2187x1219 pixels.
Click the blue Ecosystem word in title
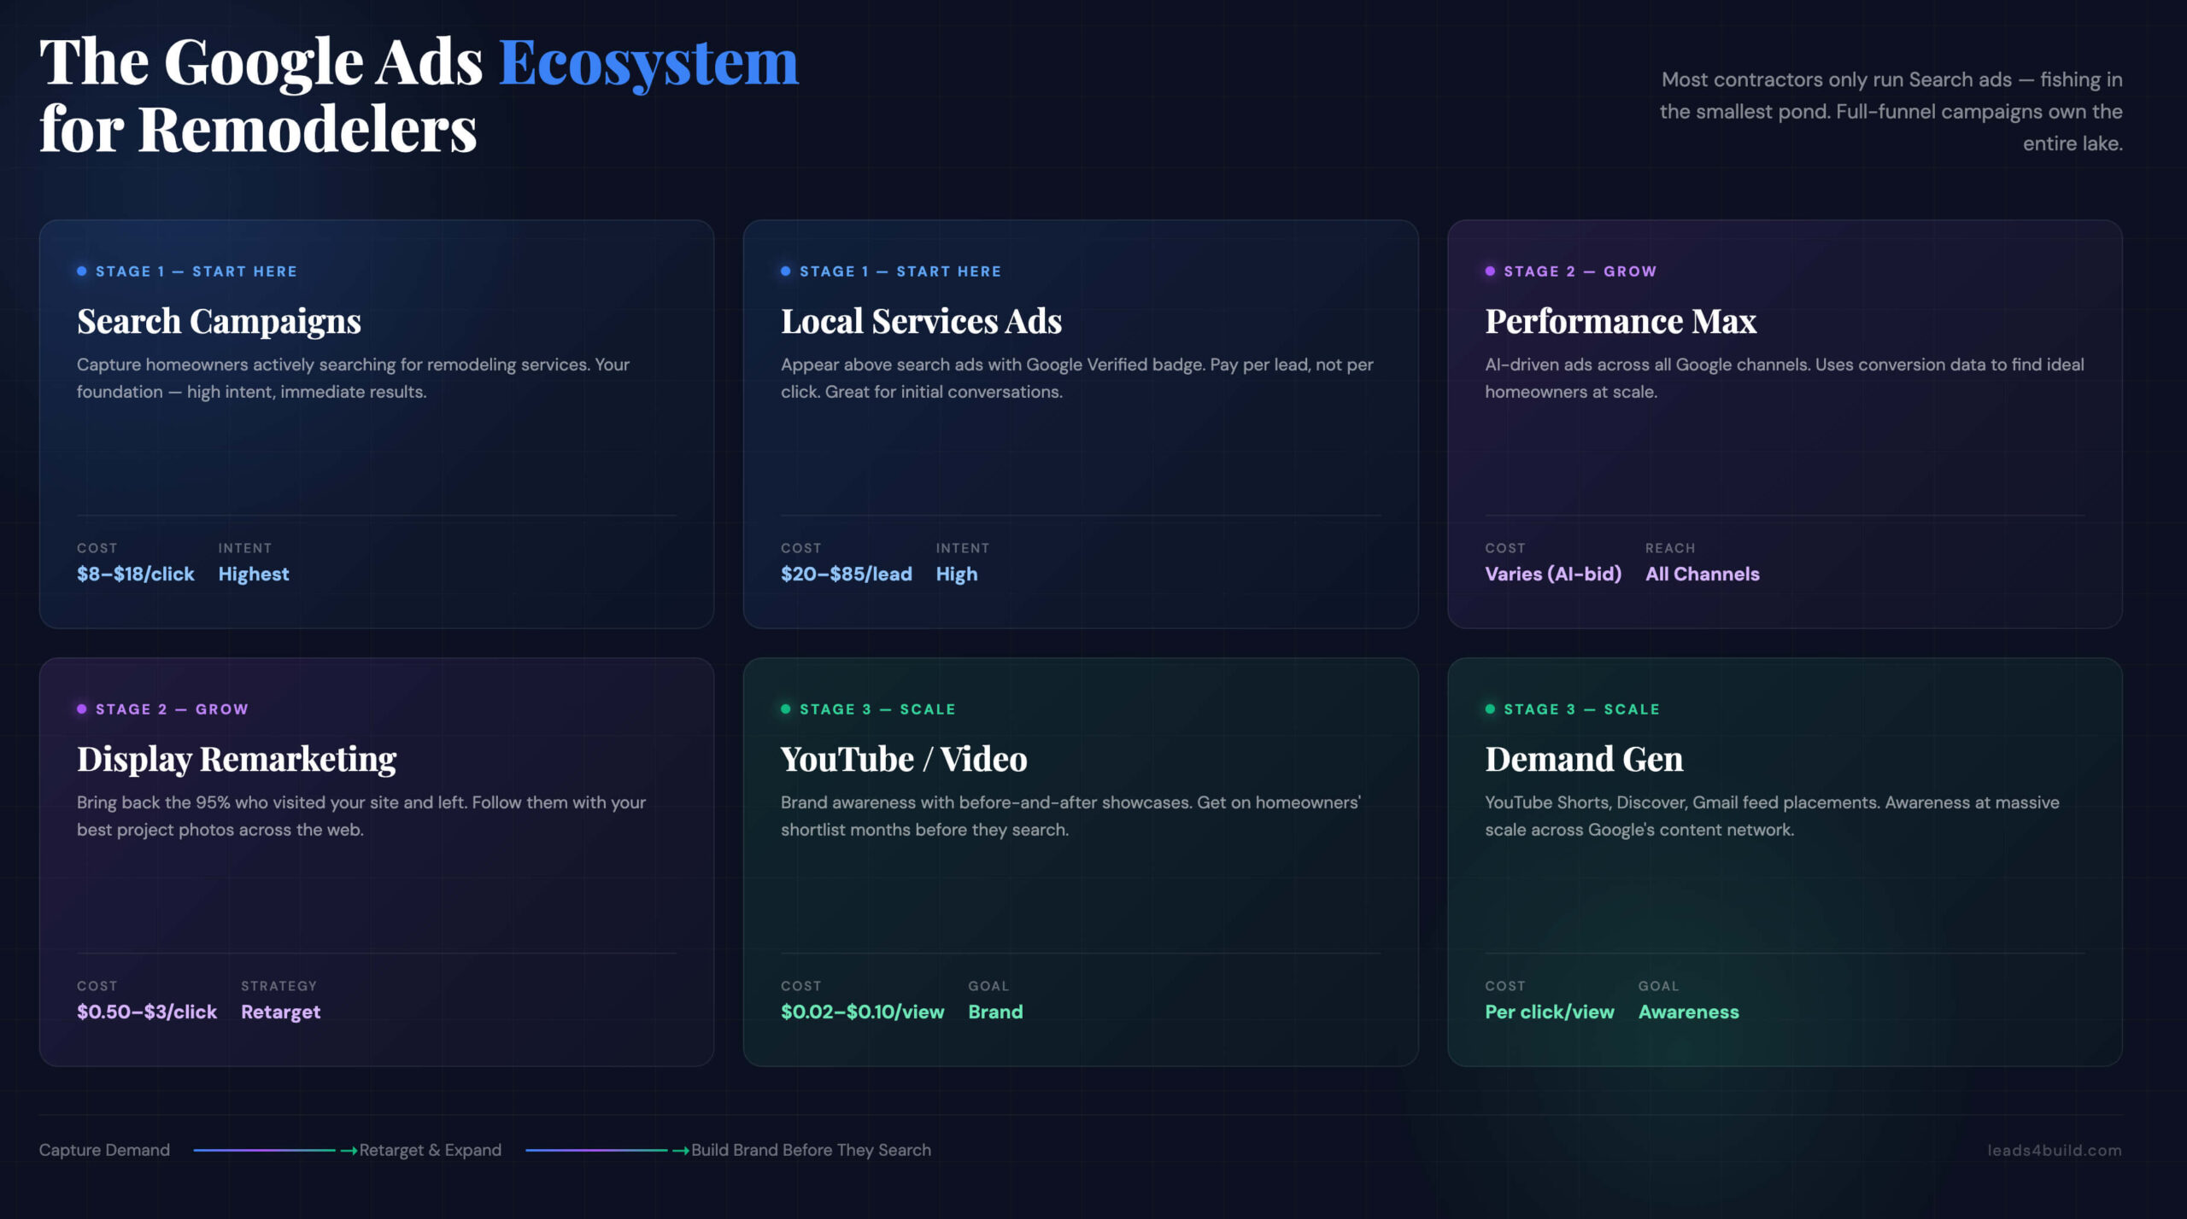pyautogui.click(x=648, y=63)
